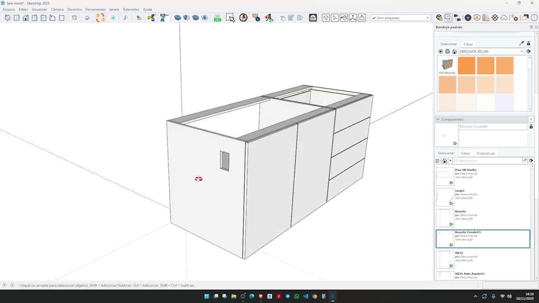Switch to Editar tab in Componentes panel
This screenshot has height=303, width=539.
(x=466, y=153)
